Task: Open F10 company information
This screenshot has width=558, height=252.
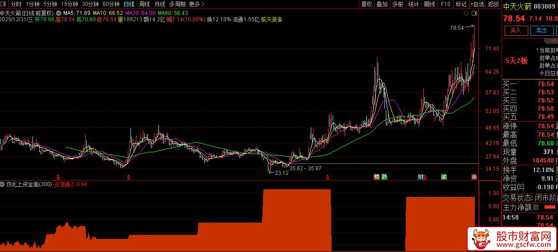Action: click(445, 4)
